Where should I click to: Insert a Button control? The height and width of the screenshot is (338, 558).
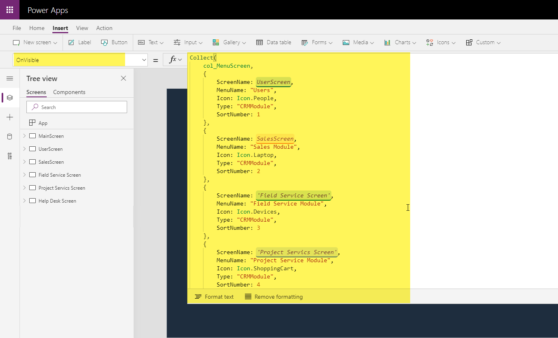click(114, 42)
